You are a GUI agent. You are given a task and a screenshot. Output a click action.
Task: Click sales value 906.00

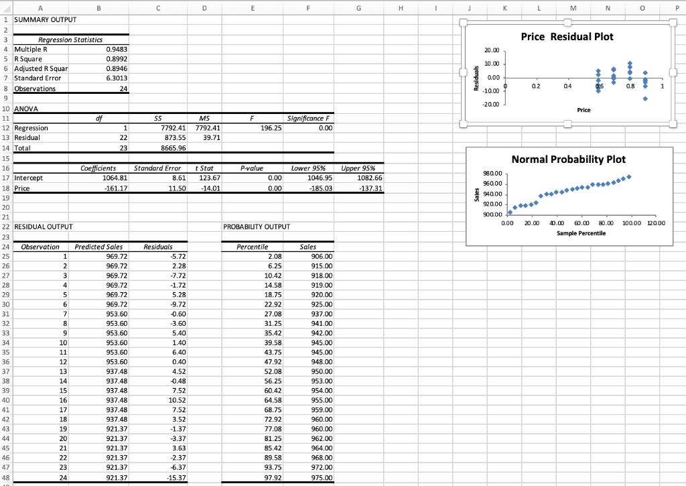[308, 257]
